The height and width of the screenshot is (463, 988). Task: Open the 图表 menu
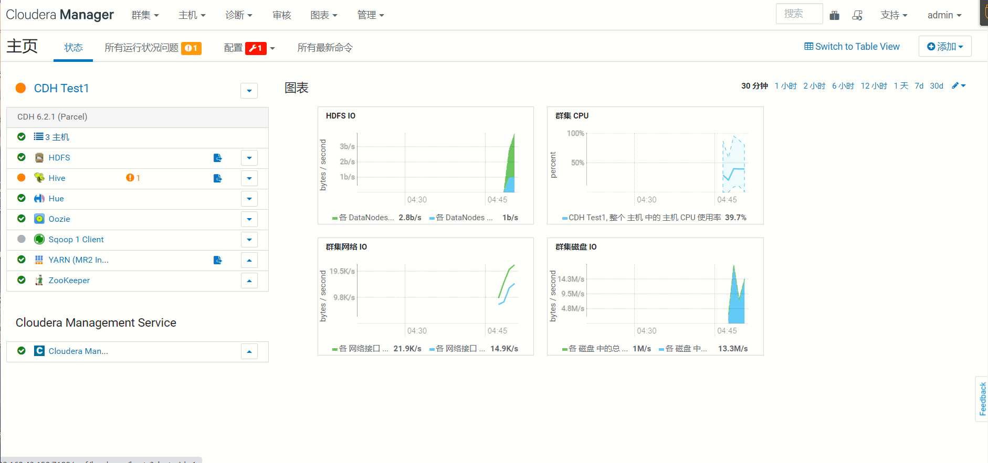(x=324, y=15)
